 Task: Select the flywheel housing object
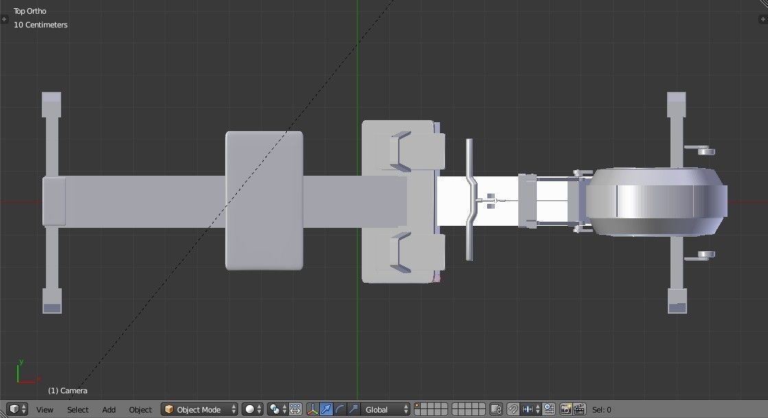tap(656, 202)
